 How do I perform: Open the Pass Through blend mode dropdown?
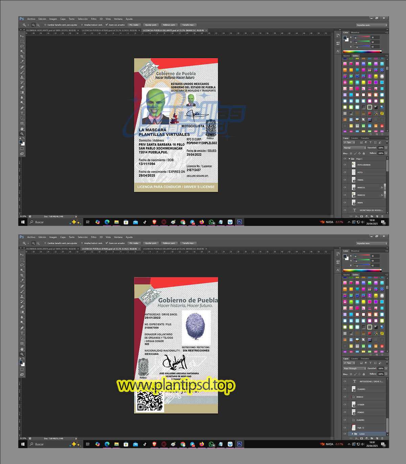(x=355, y=369)
